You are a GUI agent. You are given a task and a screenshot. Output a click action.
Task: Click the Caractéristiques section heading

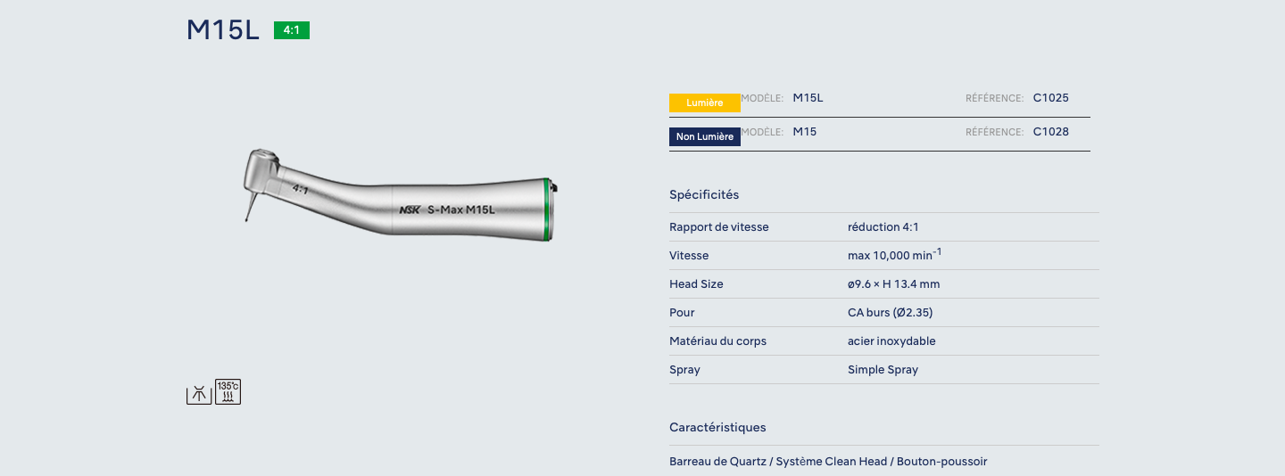(x=717, y=428)
